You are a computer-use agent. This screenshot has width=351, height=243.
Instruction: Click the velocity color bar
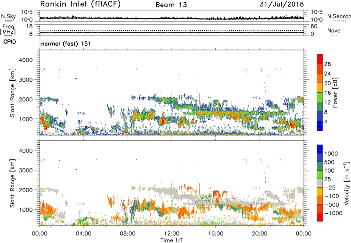coord(320,183)
